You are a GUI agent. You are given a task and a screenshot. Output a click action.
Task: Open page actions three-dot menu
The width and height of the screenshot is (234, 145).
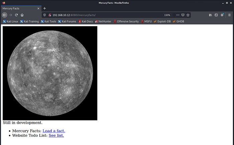point(178,15)
